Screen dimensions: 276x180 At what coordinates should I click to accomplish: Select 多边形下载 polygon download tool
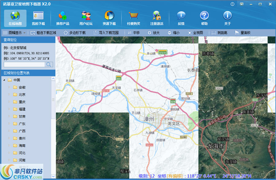point(75,33)
